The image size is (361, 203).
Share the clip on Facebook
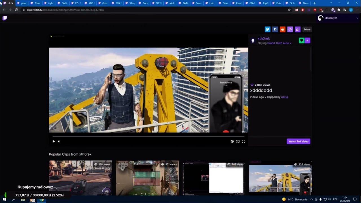(x=275, y=29)
